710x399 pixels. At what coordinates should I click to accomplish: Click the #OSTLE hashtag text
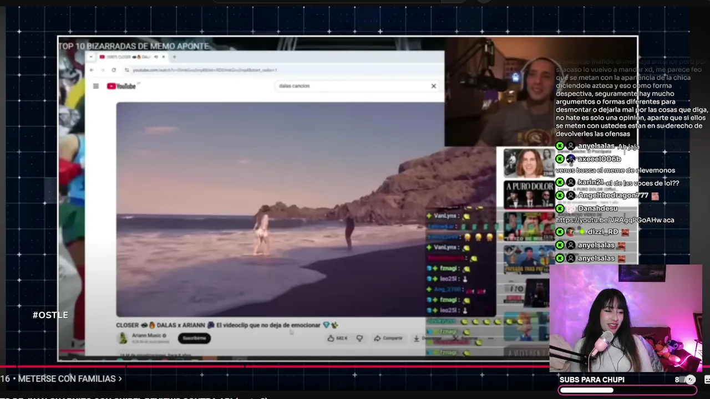50,315
